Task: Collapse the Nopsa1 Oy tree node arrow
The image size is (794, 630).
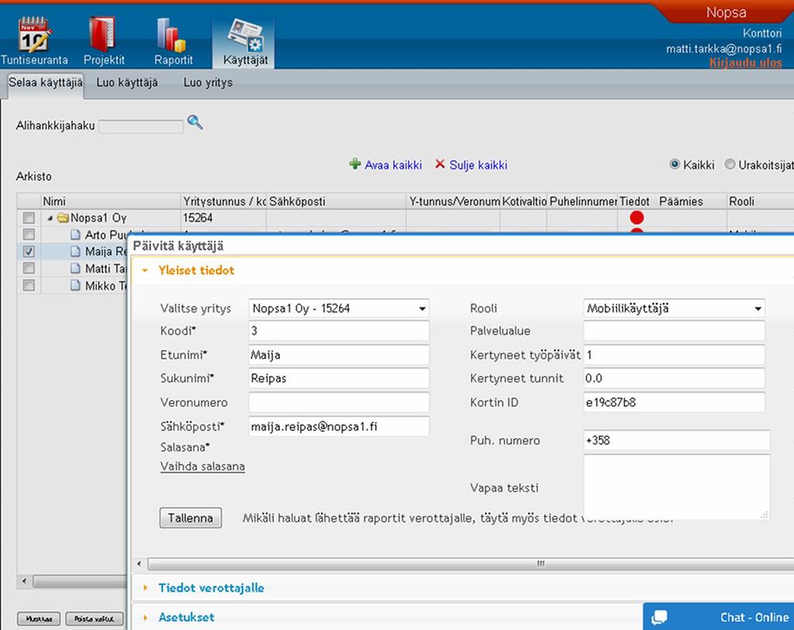Action: tap(50, 218)
